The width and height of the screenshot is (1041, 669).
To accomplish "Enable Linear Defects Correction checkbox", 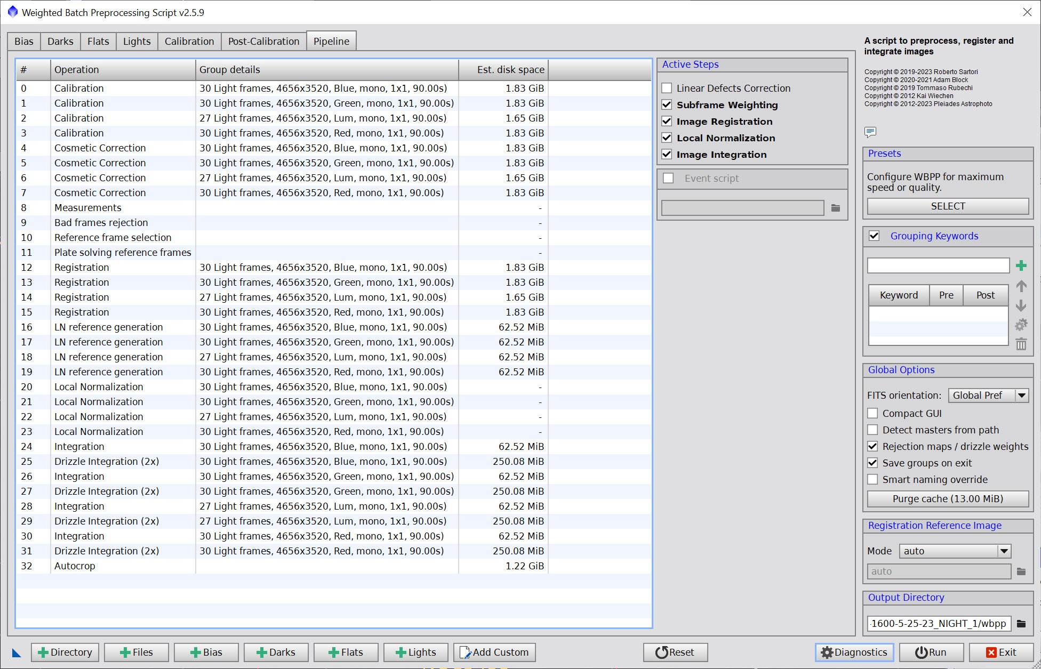I will tap(667, 88).
